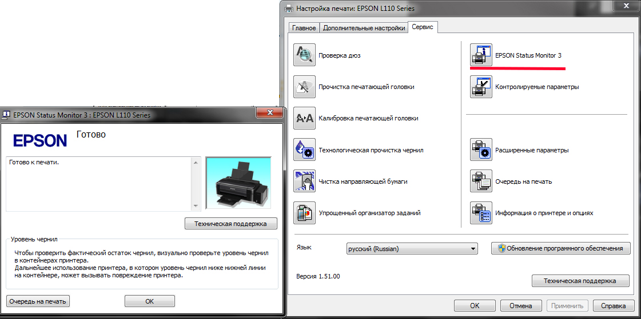
Task: Click the Прочистка печатающей головки label
Action: click(367, 87)
